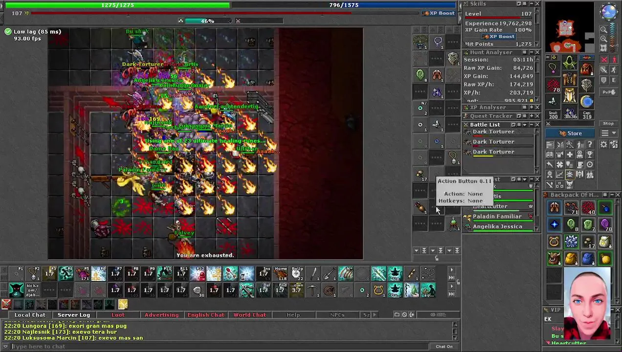Click the Stop button
The width and height of the screenshot is (622, 352).
608,123
